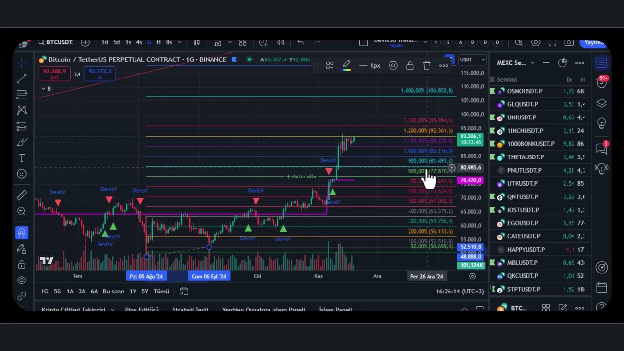Select the ruler measure tool
The width and height of the screenshot is (624, 351).
(21, 195)
